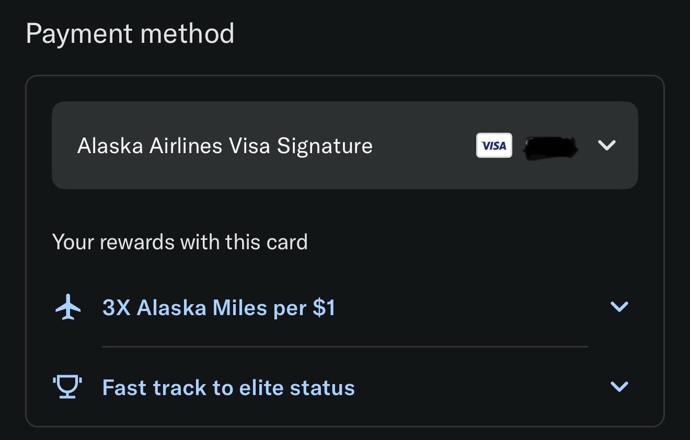
Task: Click the trophy icon beside elite status
Action: 68,387
